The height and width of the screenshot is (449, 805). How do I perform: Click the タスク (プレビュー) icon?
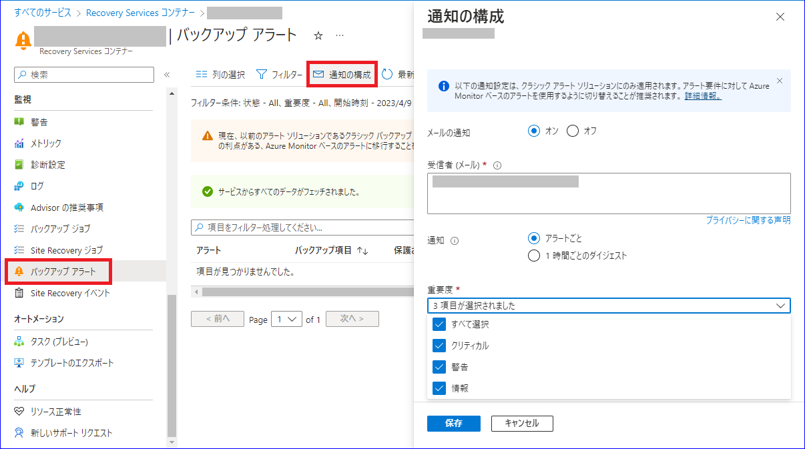[19, 342]
